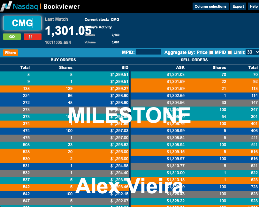Select bid price $1,297.03
This screenshot has width=259, height=207.
point(119,131)
